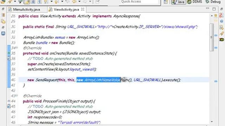This screenshot has height=126, width=225.
Task: Click the 'semua' variable on line 32
Action: 60,37
